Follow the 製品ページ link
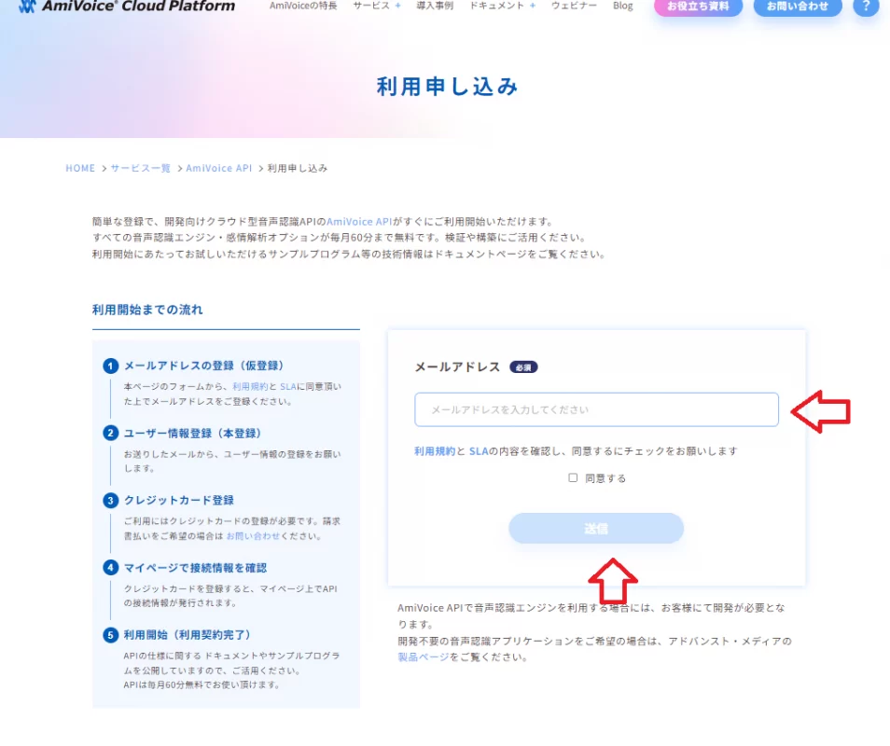Image resolution: width=890 pixels, height=746 pixels. coord(424,656)
